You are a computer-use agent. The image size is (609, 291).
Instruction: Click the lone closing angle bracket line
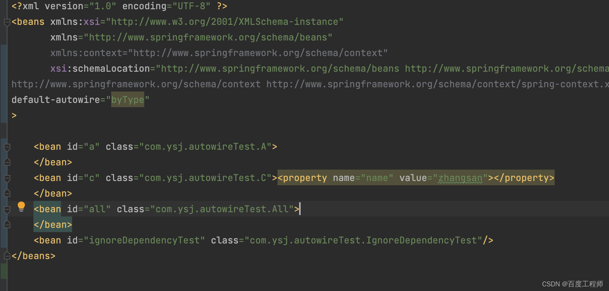14,115
